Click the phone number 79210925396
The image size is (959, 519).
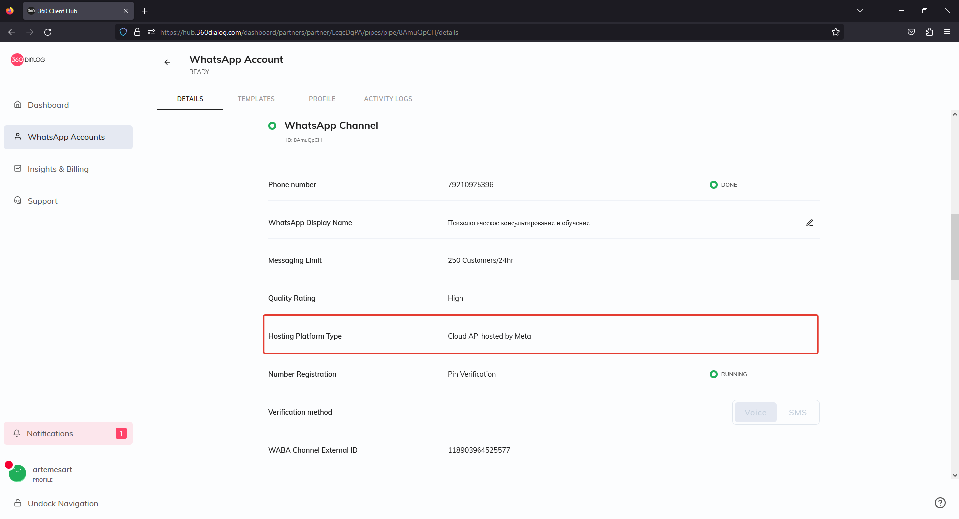point(471,185)
